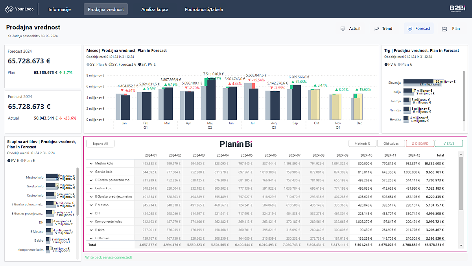The height and width of the screenshot is (266, 472).
Task: Click the Old values button
Action: pyautogui.click(x=391, y=144)
